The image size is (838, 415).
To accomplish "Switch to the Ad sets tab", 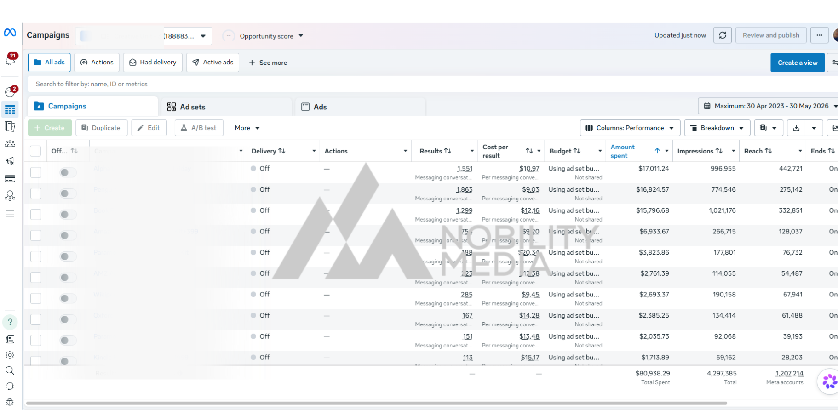I will [227, 107].
